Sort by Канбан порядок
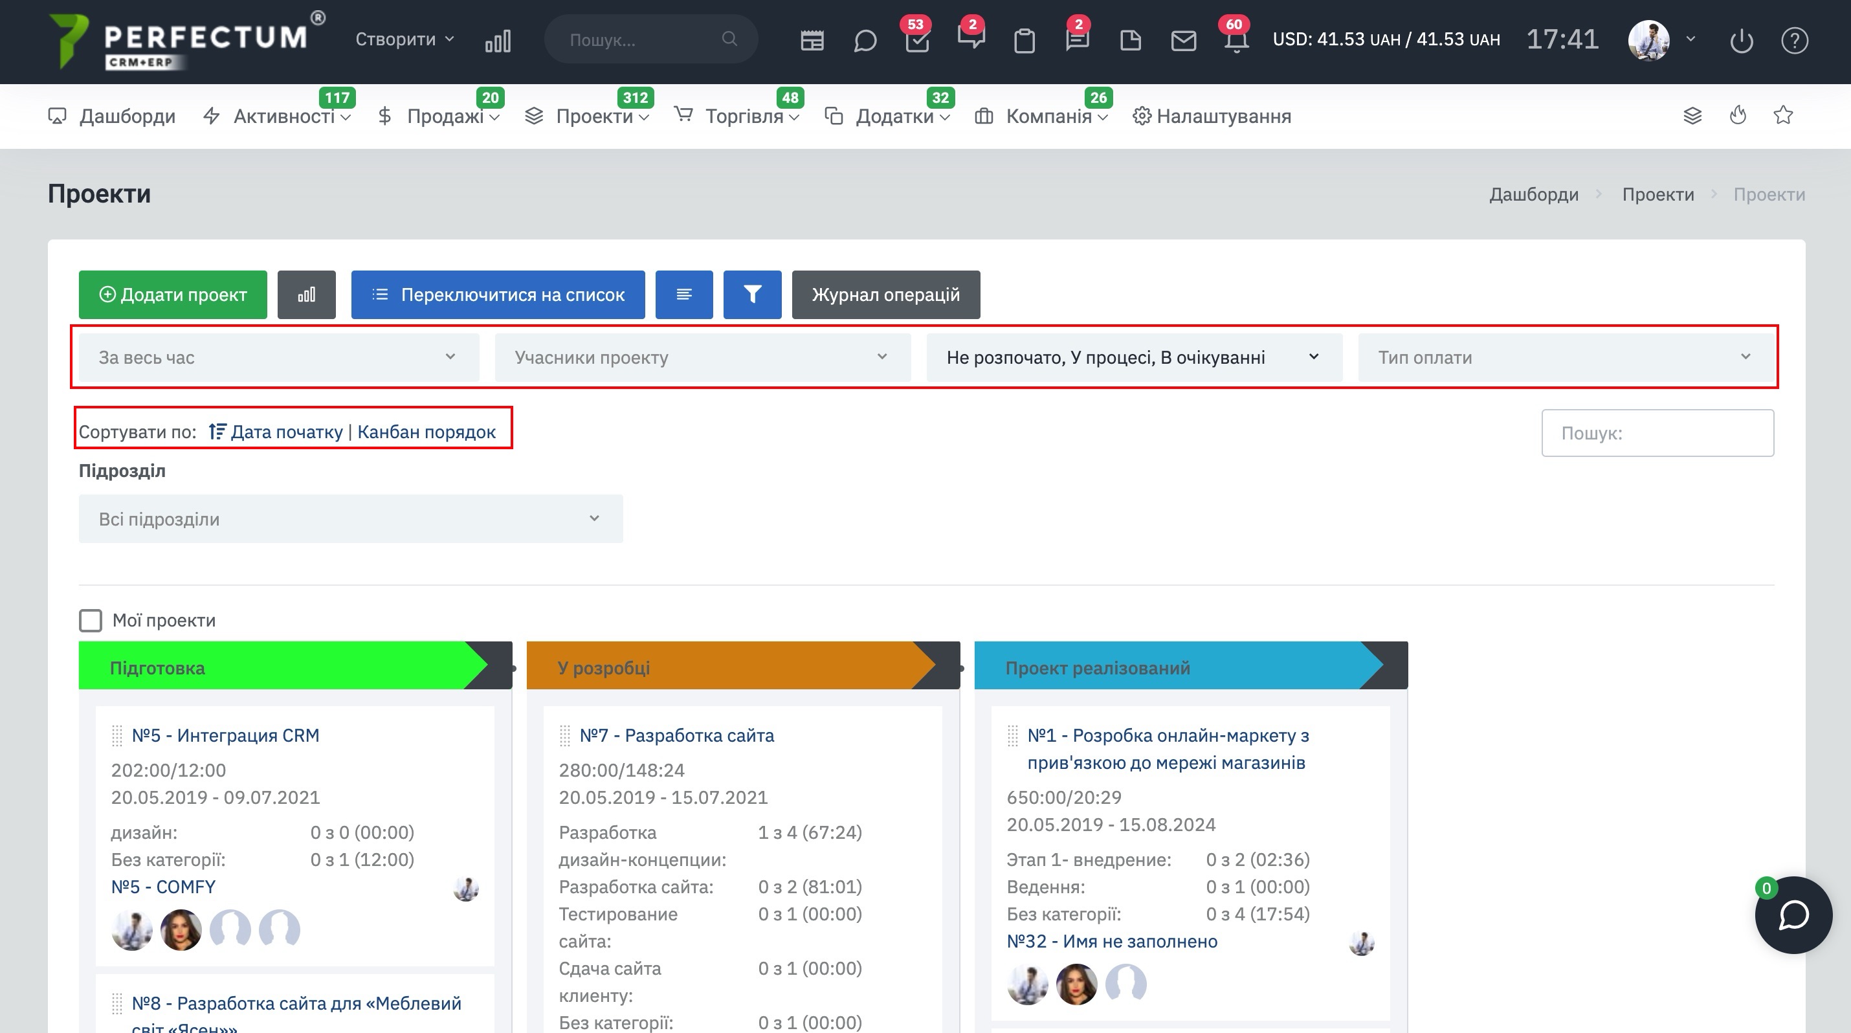The width and height of the screenshot is (1851, 1033). tap(427, 432)
